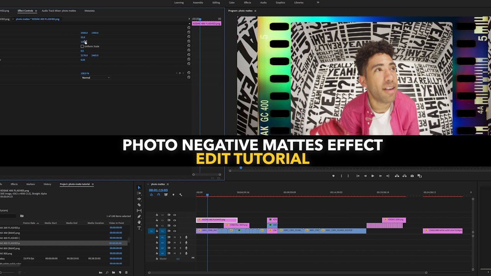Viewport: 491px width, 276px height.
Task: Select the Pen tool
Action: (139, 217)
